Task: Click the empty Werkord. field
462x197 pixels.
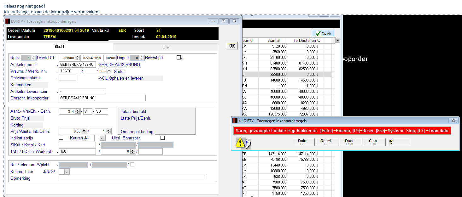Action: (x=150, y=151)
